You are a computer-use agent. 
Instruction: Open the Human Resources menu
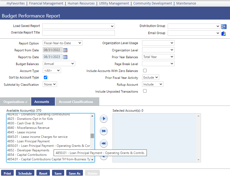pos(81,3)
